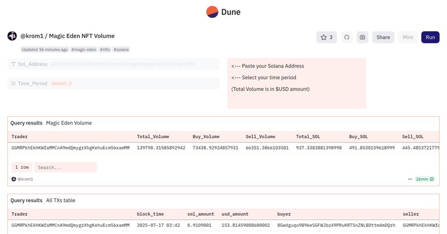
Task: Open the GitHub icon button
Action: [x=346, y=37]
